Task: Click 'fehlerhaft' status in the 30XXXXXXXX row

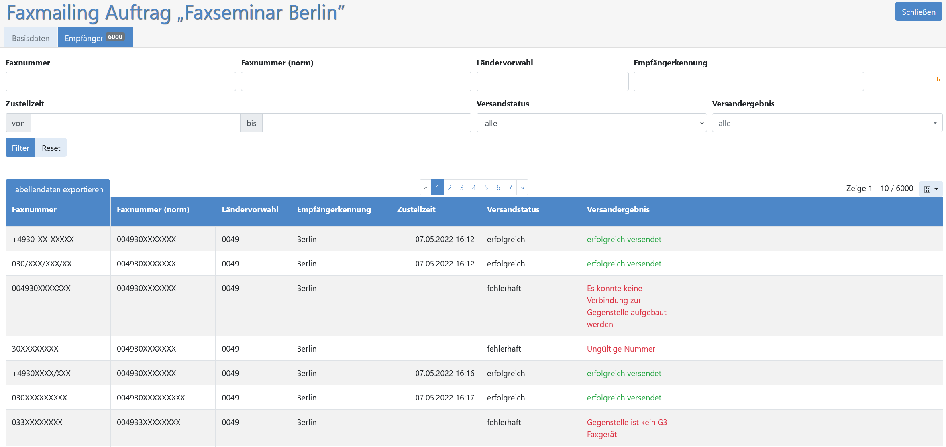Action: point(504,349)
